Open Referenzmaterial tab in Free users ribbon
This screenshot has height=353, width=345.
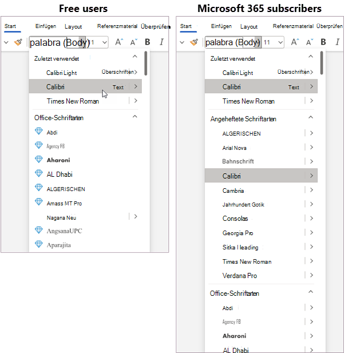coord(117,26)
